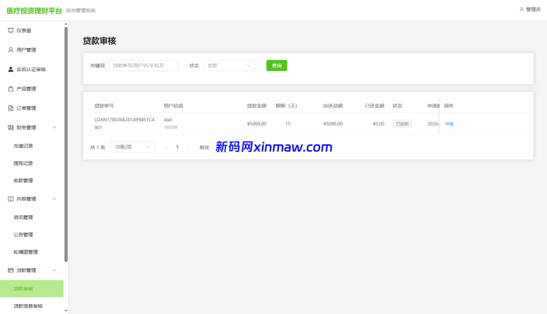The image size is (547, 314).
Task: Click repaid amount ¥0.00 cell
Action: coord(379,124)
